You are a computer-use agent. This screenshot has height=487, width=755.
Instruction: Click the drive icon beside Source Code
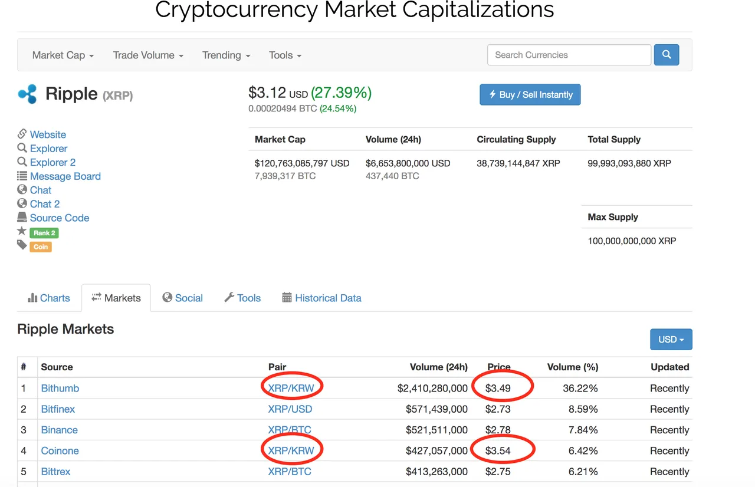[x=22, y=217]
